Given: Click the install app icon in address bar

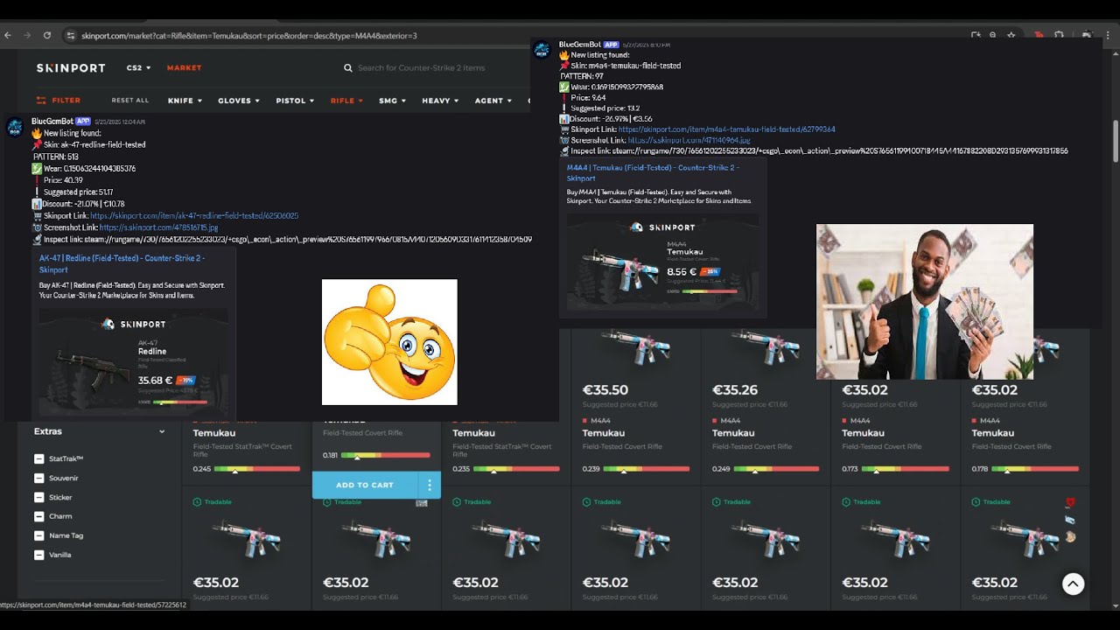Looking at the screenshot, I should pos(976,35).
